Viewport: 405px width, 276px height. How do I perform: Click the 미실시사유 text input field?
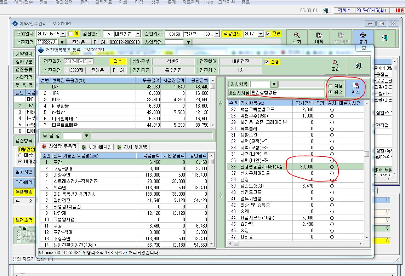(287, 93)
